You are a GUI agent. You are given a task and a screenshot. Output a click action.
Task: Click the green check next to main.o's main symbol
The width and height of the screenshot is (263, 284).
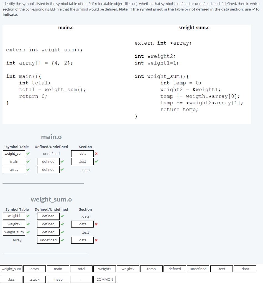[28, 161]
